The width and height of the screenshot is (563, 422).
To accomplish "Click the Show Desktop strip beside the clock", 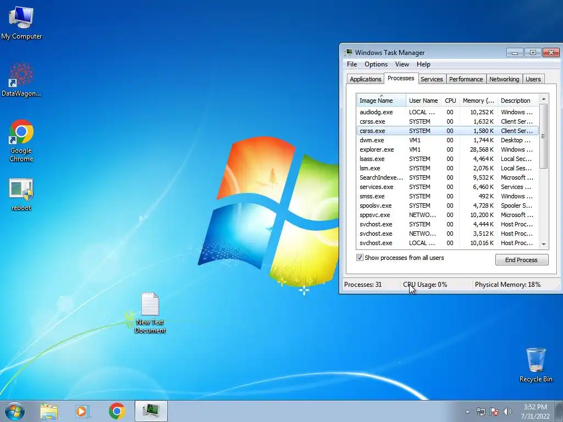I will (x=559, y=412).
